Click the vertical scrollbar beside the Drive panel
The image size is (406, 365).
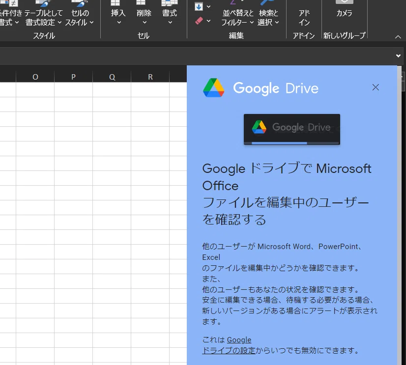pyautogui.click(x=399, y=215)
